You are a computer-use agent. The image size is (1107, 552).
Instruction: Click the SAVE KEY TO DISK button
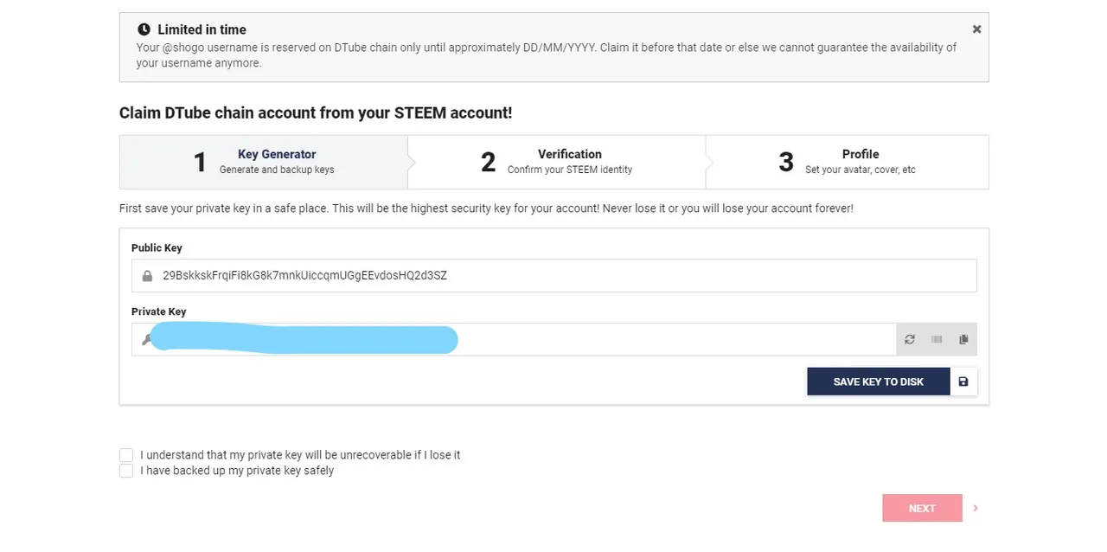tap(879, 382)
